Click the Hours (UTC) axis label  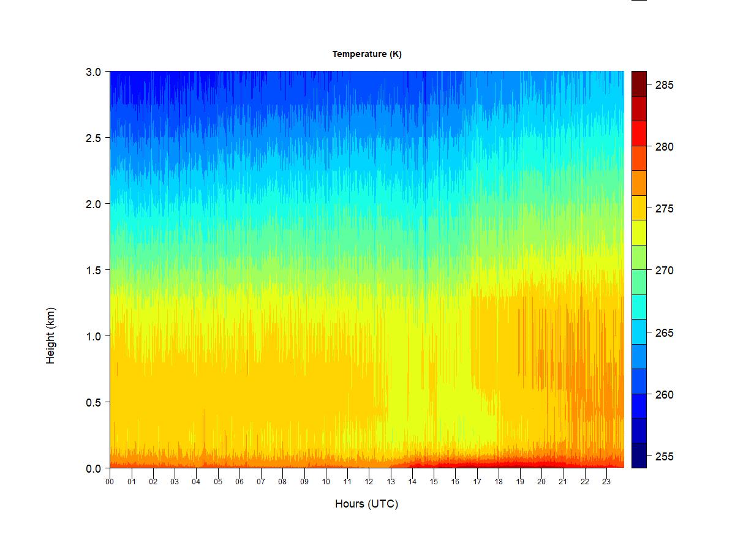click(x=366, y=504)
